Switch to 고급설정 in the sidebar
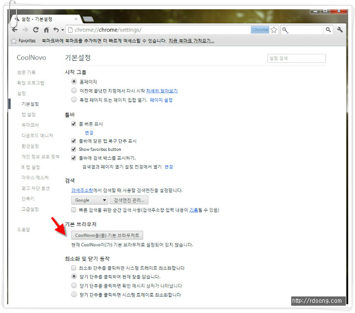The height and width of the screenshot is (313, 355). point(30,209)
